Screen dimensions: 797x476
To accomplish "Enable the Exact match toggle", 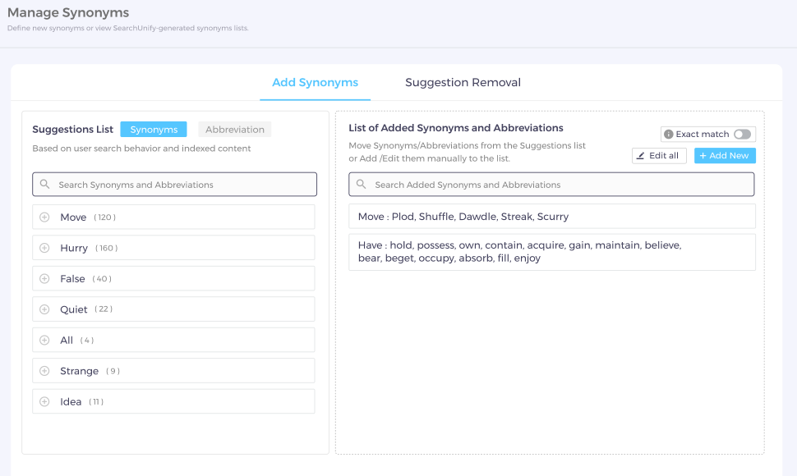I will 741,135.
